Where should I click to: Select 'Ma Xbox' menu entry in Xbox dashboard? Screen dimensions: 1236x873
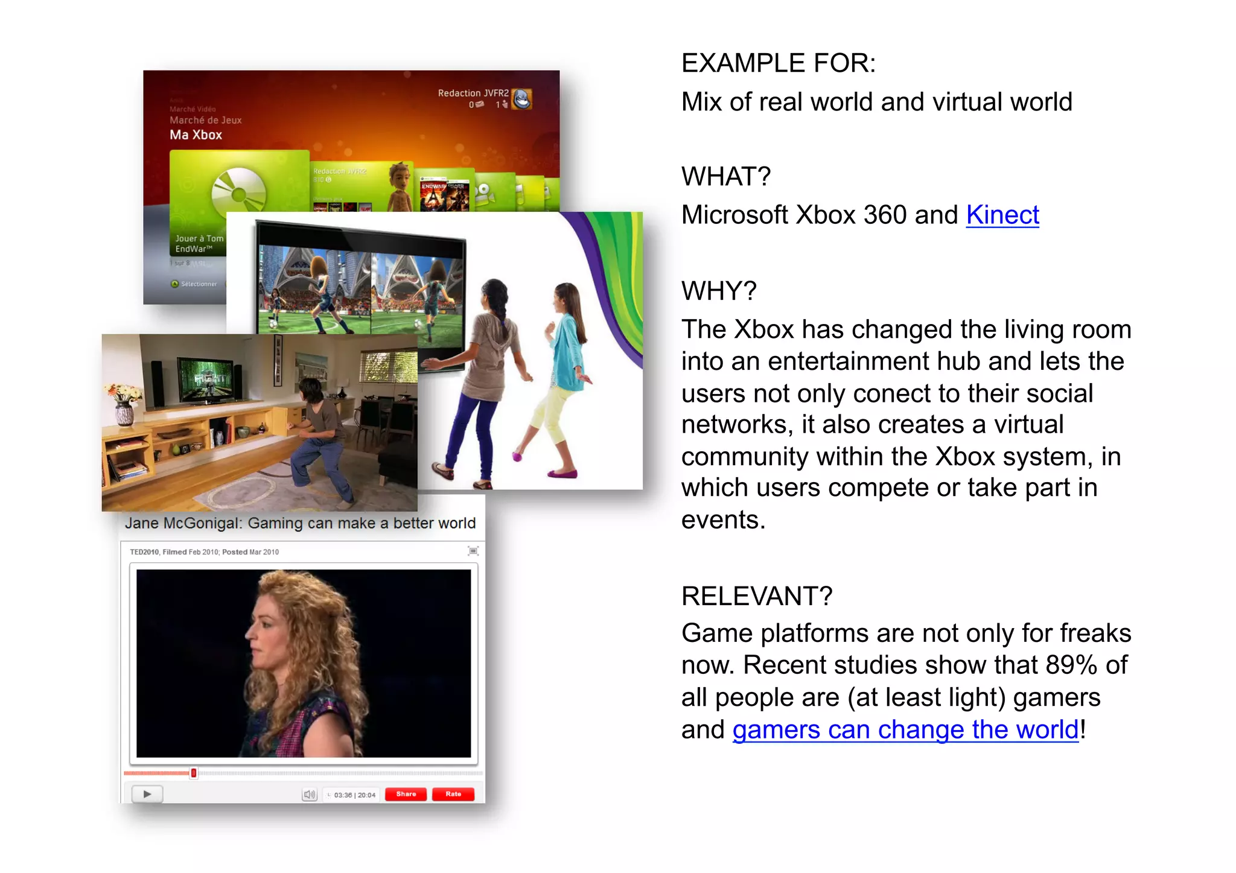(x=196, y=135)
